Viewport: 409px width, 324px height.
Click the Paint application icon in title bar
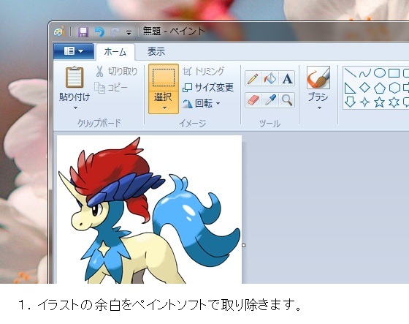(x=59, y=31)
